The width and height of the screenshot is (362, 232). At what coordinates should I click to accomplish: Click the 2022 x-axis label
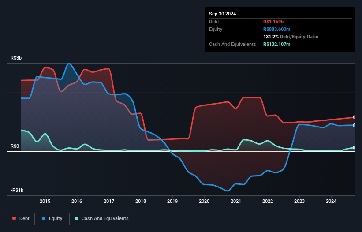point(268,201)
